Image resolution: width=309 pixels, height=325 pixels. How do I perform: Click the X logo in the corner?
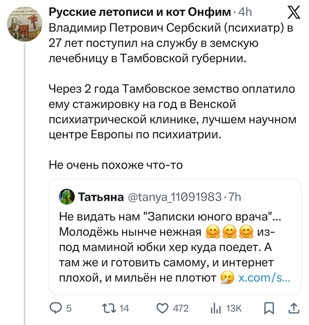291,14
